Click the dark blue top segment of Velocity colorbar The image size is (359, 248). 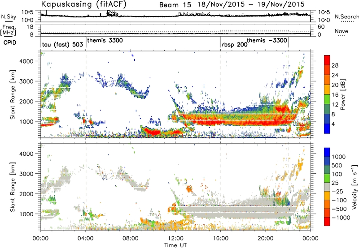tap(327, 152)
